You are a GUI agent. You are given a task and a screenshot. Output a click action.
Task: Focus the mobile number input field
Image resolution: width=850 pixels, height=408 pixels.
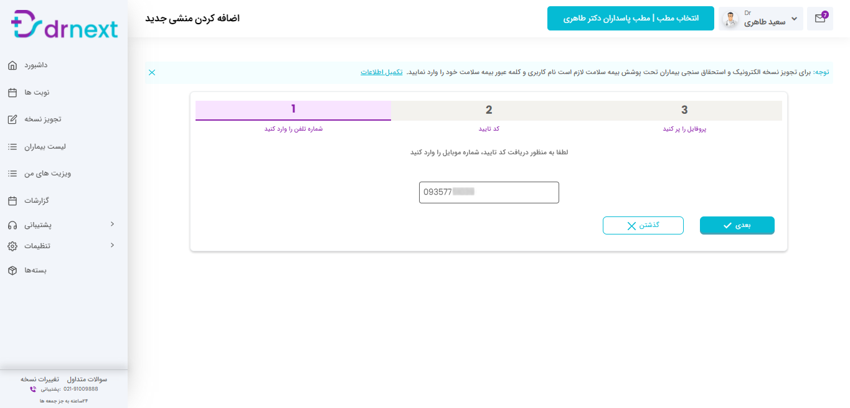tap(489, 192)
